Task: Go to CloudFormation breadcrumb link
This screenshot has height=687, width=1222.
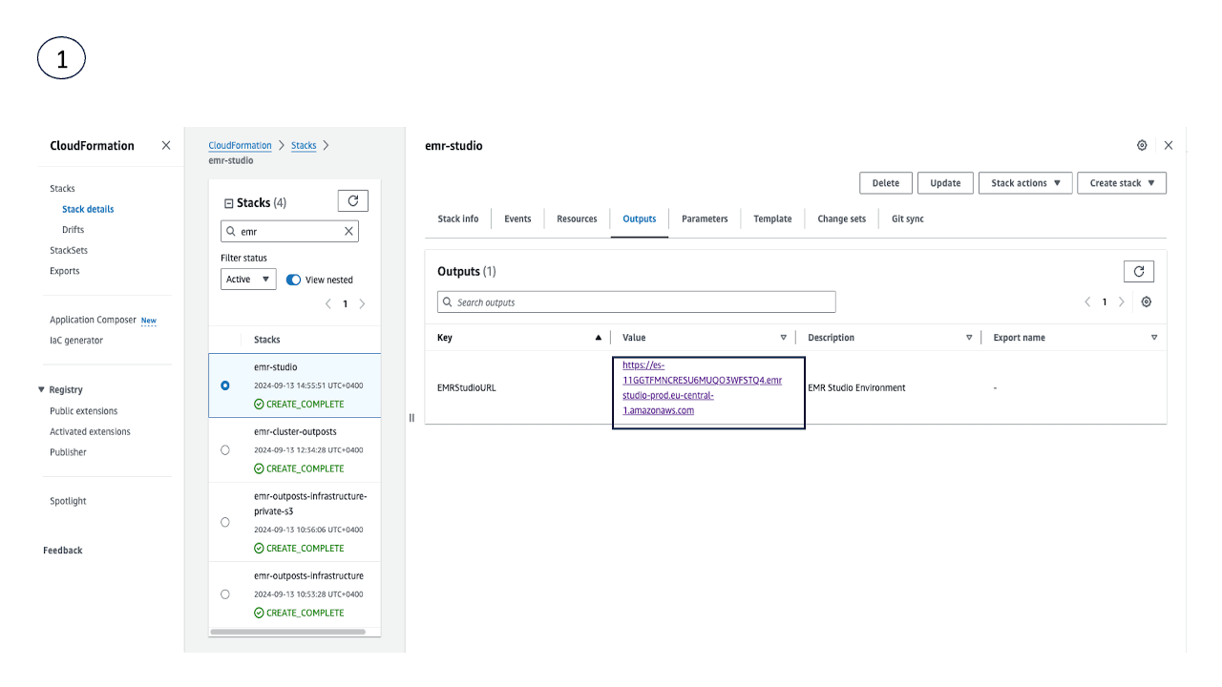Action: click(x=240, y=145)
